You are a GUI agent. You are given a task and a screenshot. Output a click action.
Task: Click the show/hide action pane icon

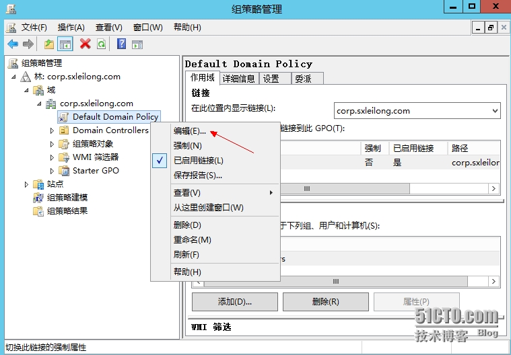pyautogui.click(x=137, y=44)
